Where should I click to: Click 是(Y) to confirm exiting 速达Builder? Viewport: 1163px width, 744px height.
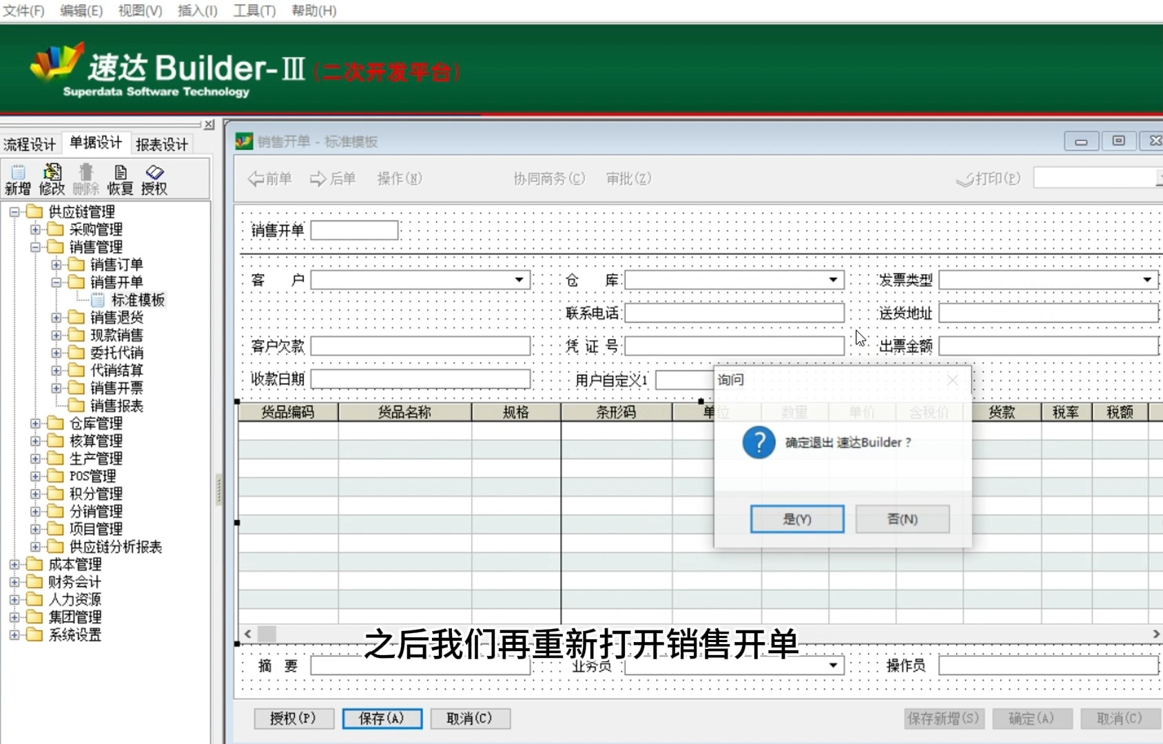[796, 519]
